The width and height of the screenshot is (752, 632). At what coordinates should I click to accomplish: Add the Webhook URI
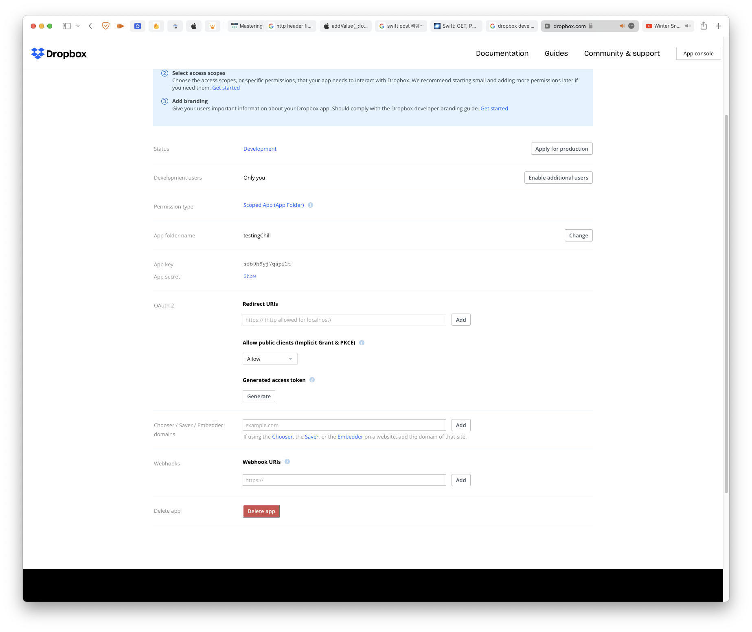coord(461,480)
